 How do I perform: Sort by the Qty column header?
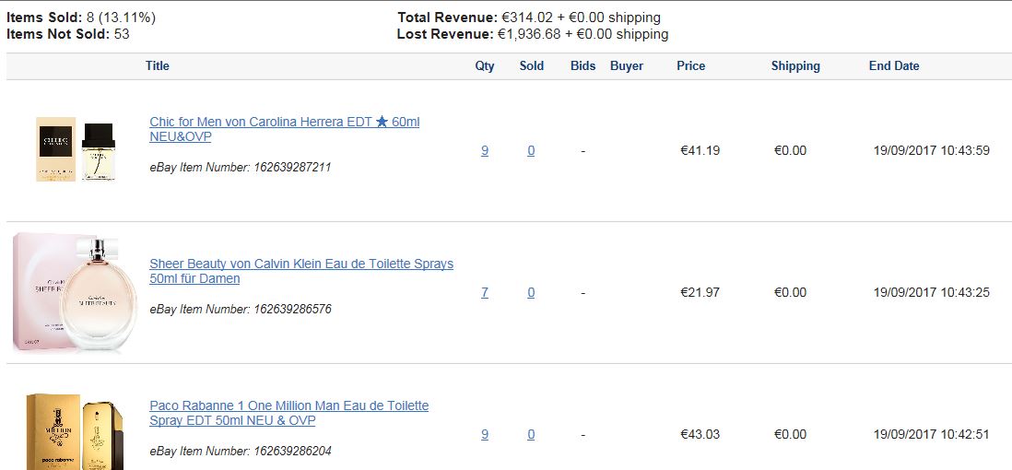tap(485, 65)
